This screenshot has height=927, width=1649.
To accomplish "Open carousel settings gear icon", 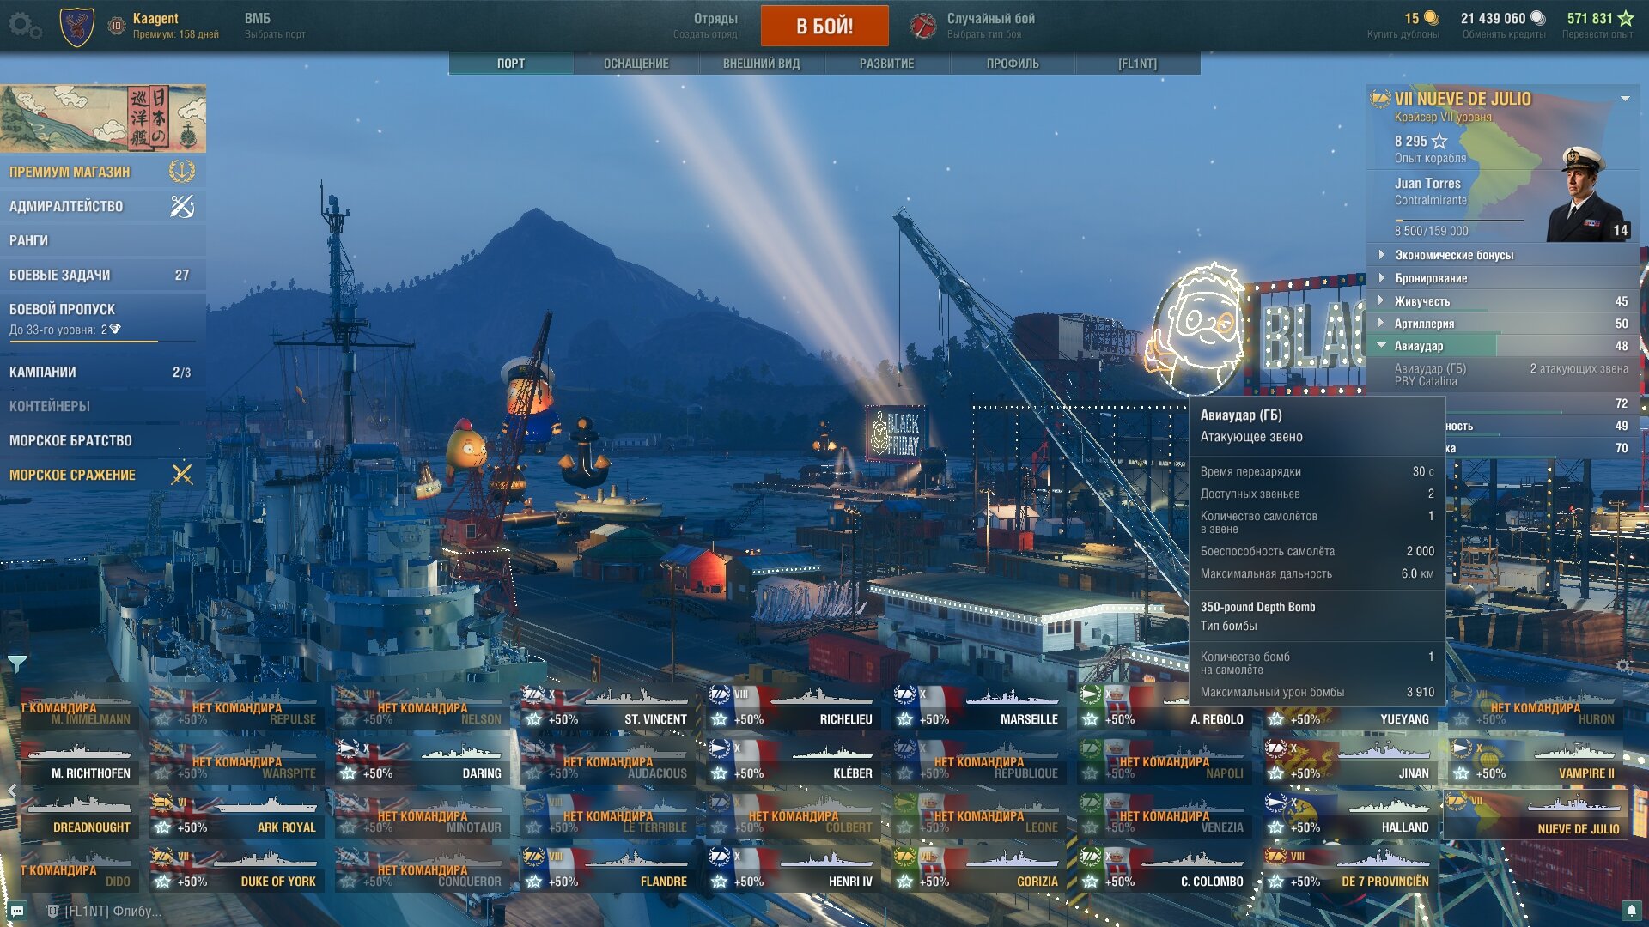I will pos(1623,666).
